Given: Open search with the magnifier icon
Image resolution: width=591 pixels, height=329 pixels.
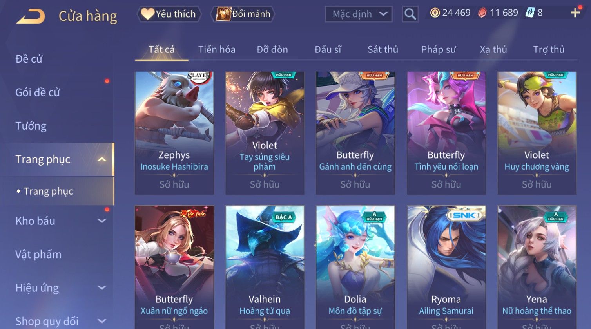Looking at the screenshot, I should 410,14.
